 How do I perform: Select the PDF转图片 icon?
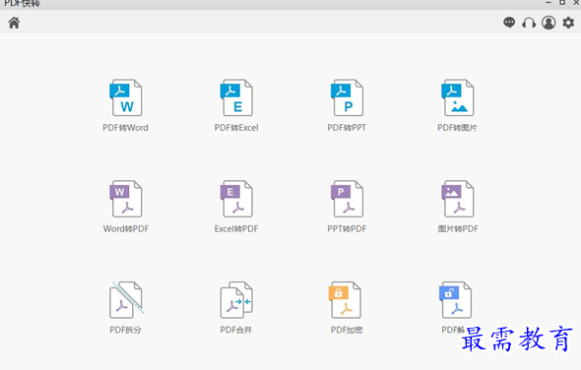458,97
